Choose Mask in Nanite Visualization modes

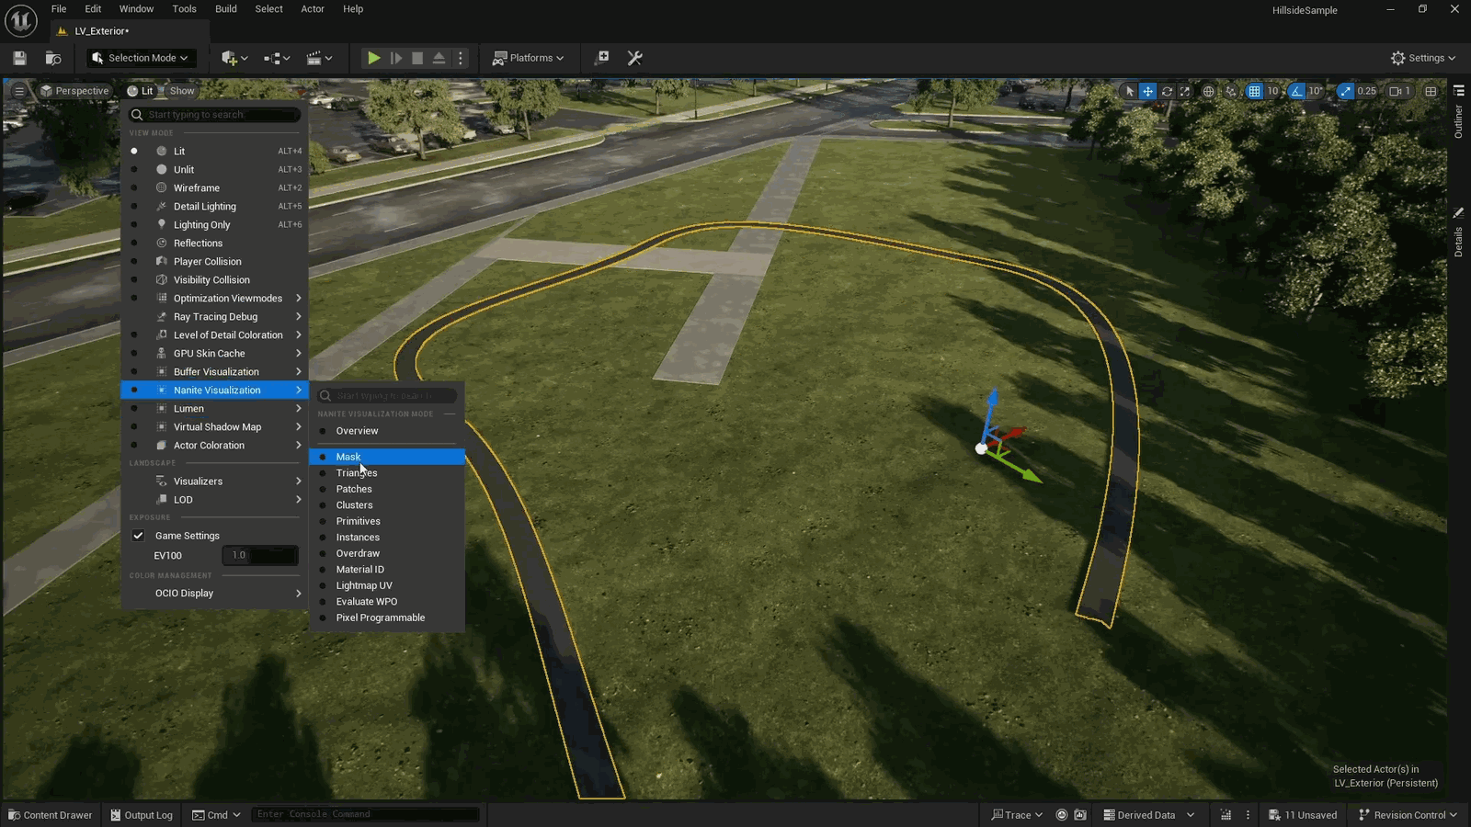(387, 457)
